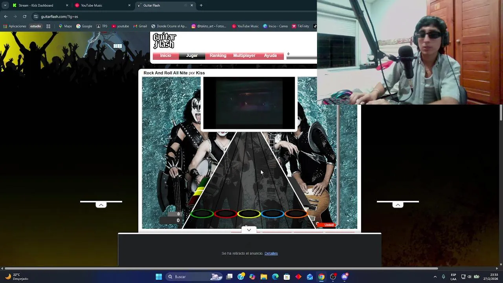Open Outlook from taskbar

(x=310, y=277)
